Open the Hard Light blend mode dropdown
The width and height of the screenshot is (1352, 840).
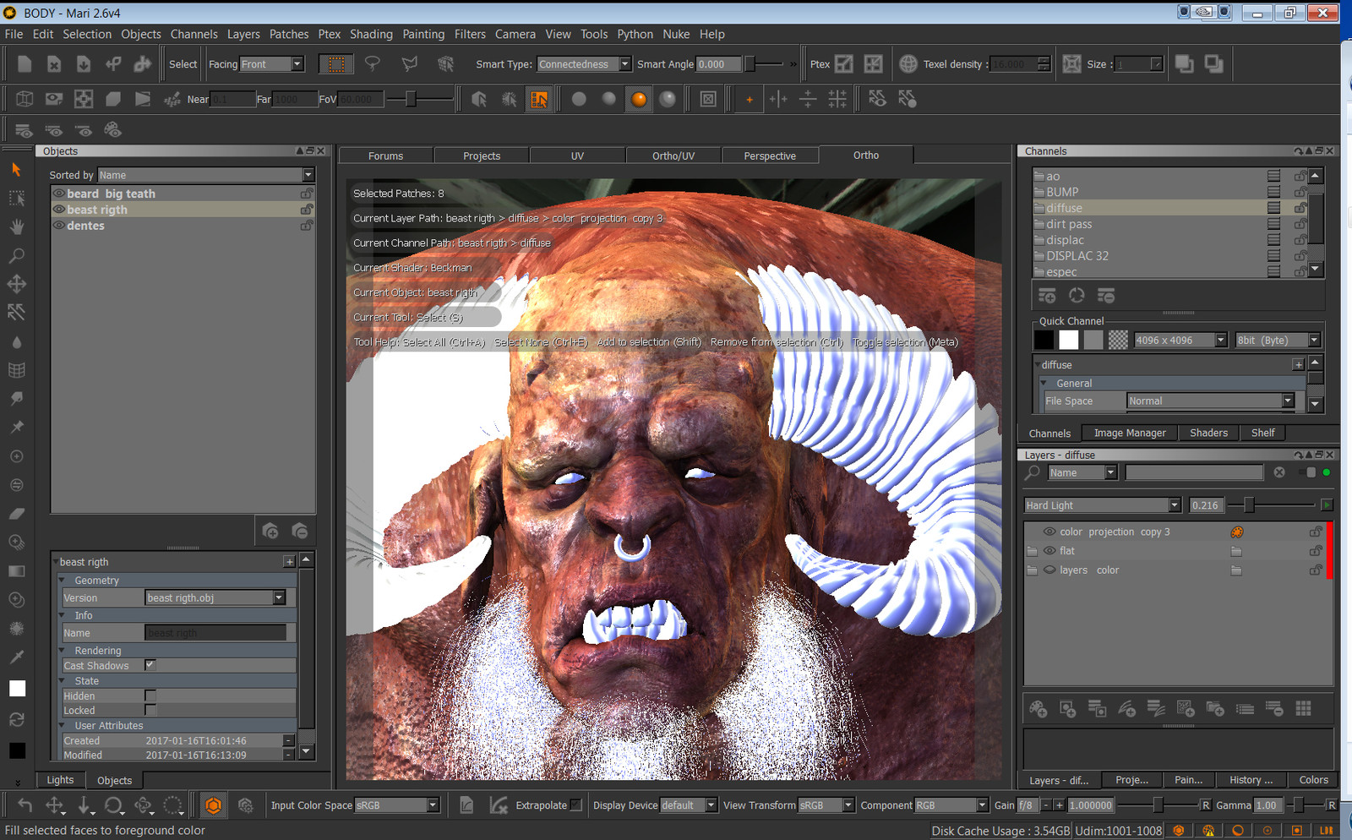pyautogui.click(x=1103, y=505)
